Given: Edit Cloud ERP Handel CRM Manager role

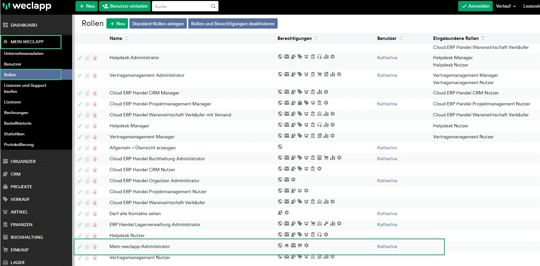Looking at the screenshot, I should (80, 93).
